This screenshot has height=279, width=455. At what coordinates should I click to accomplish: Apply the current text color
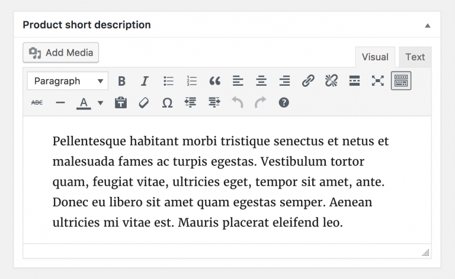pyautogui.click(x=84, y=103)
